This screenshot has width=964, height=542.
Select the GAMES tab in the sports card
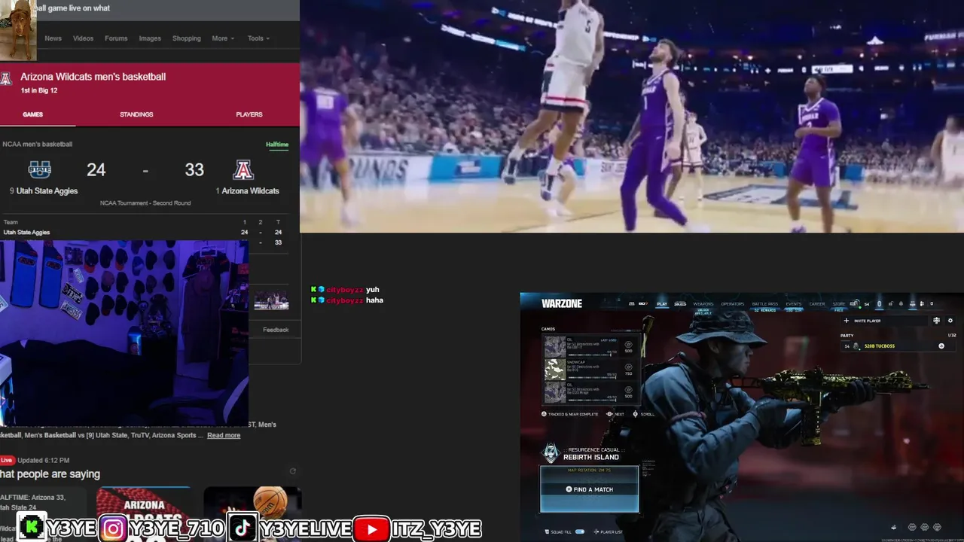pyautogui.click(x=32, y=114)
